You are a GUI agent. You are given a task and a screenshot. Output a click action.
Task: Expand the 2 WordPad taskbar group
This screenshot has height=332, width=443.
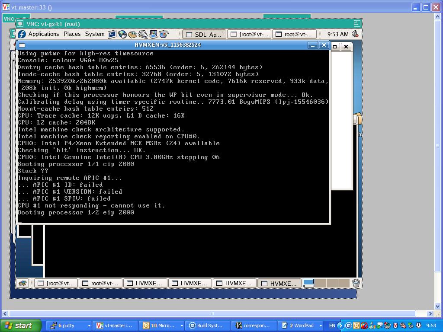click(x=320, y=326)
